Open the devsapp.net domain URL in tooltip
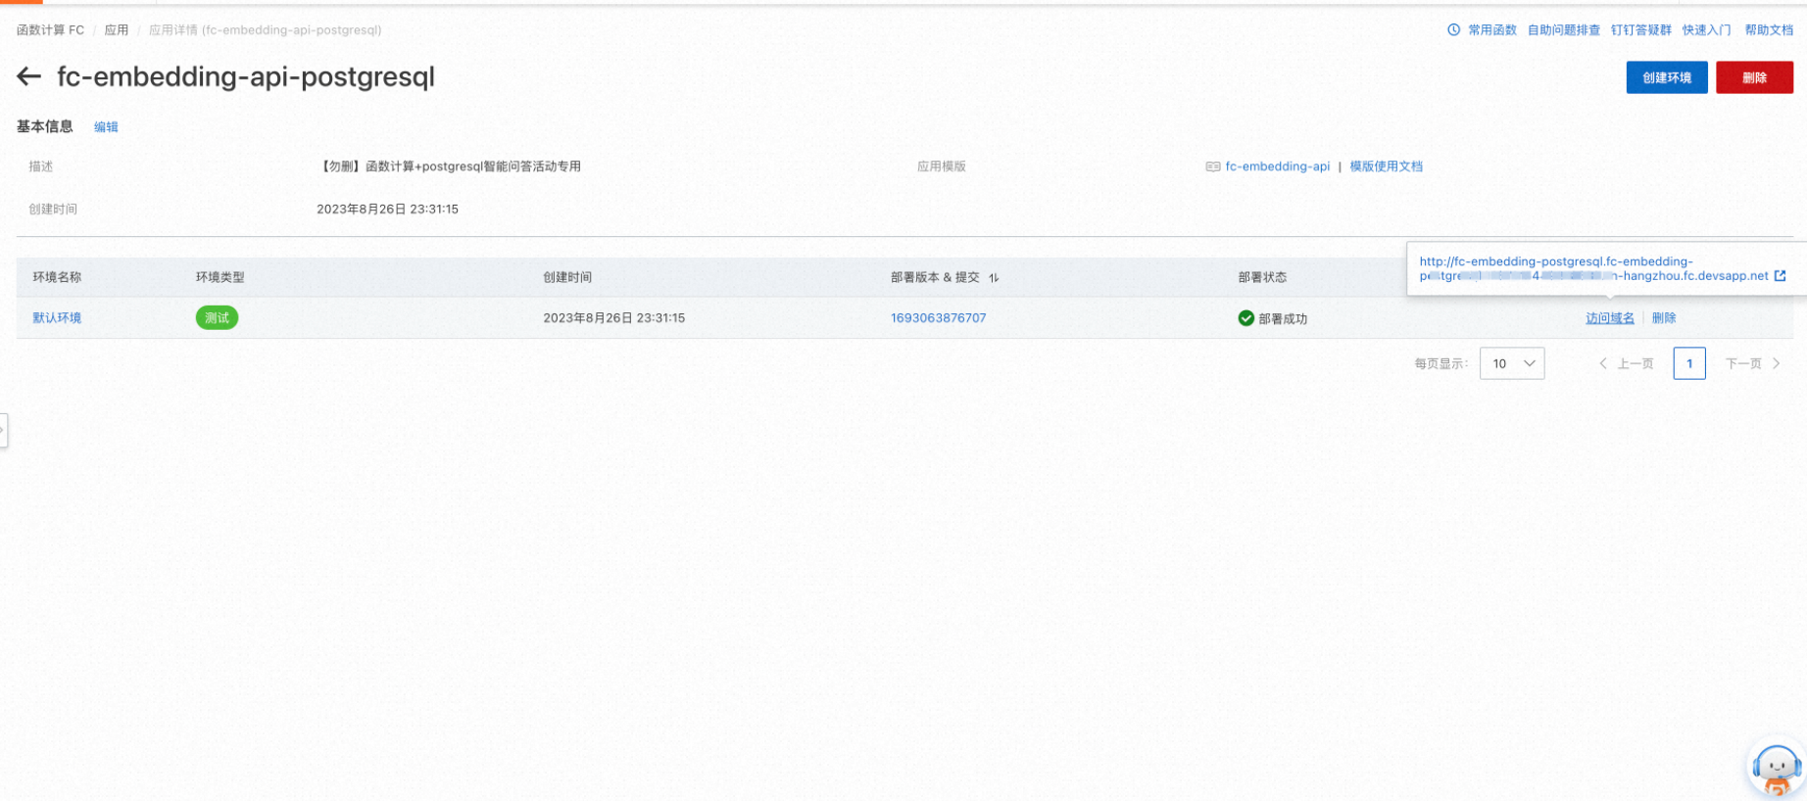The image size is (1807, 801). click(x=1593, y=268)
